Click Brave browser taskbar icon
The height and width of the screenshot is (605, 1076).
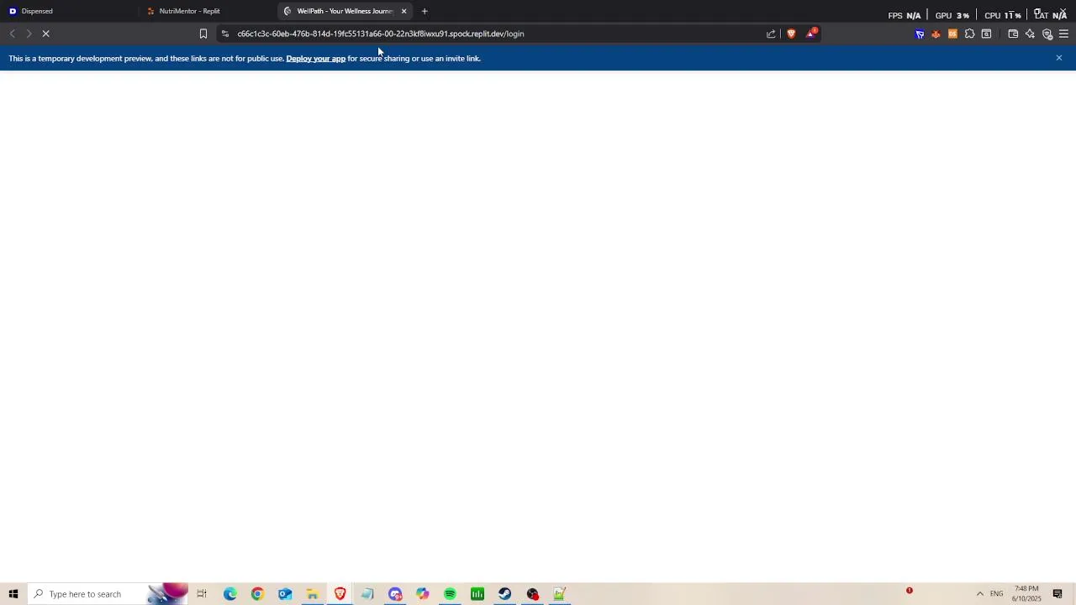pyautogui.click(x=340, y=594)
